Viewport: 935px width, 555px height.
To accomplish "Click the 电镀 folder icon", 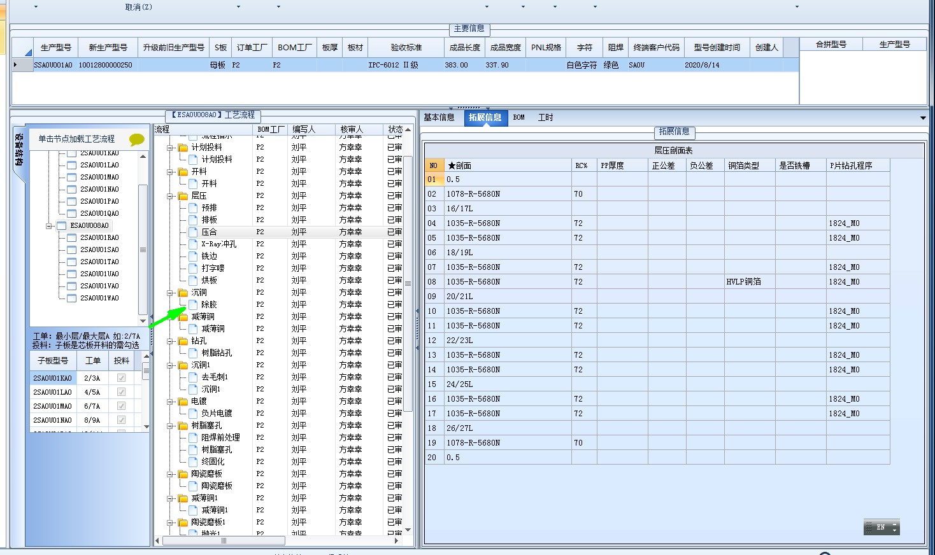I will (x=183, y=402).
